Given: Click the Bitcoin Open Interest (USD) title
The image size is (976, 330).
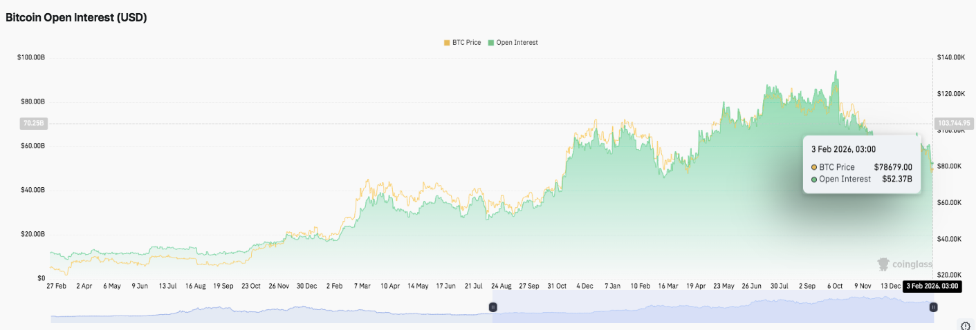Looking at the screenshot, I should 76,18.
